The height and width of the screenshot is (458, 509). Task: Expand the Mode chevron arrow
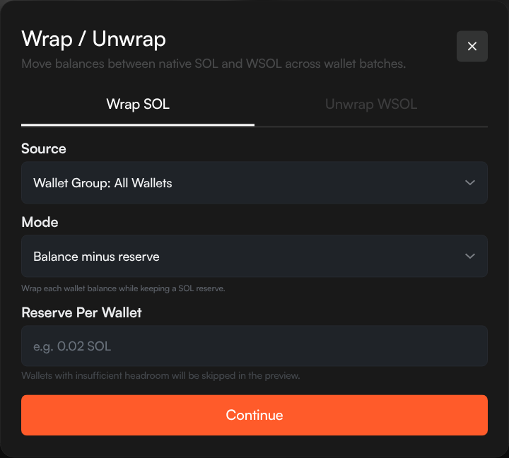[470, 256]
